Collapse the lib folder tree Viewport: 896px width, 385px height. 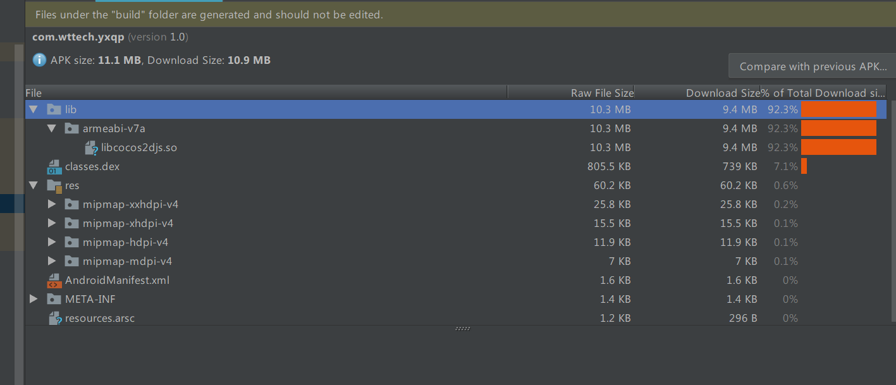pos(34,109)
